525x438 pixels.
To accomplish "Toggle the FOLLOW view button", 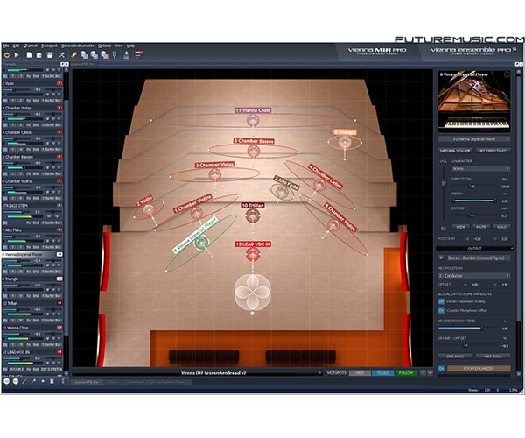I will pyautogui.click(x=406, y=373).
